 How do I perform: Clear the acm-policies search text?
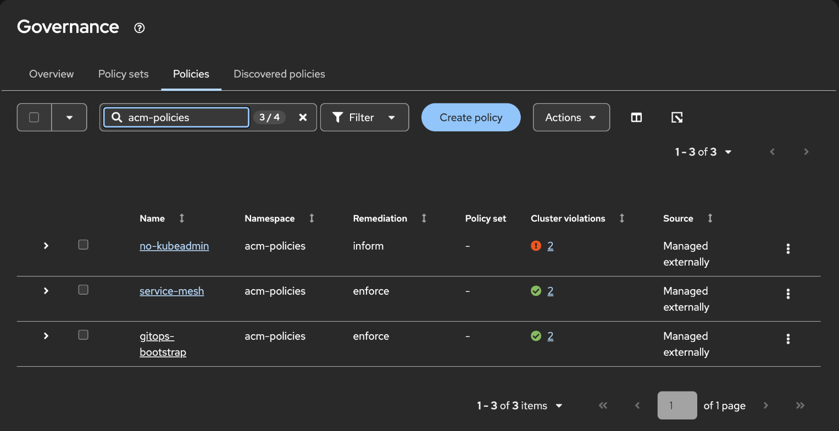click(303, 117)
